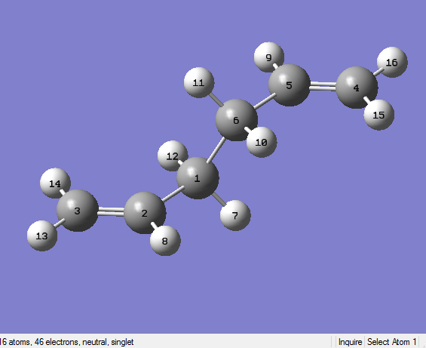
Task: Click hydrogen atom labeled 11
Action: pyautogui.click(x=199, y=82)
